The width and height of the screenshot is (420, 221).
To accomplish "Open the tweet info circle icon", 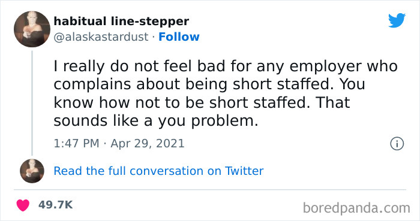I will [x=397, y=144].
